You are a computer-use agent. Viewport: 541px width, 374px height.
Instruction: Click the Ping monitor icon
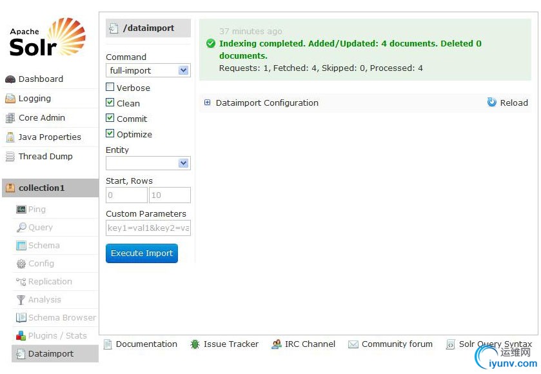click(21, 210)
